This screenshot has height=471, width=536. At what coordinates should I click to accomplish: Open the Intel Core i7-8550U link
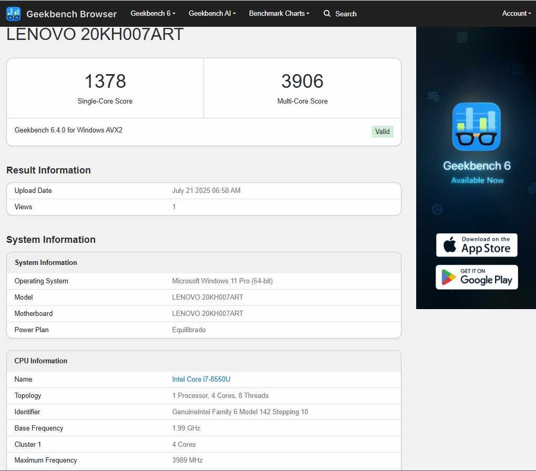(x=201, y=379)
